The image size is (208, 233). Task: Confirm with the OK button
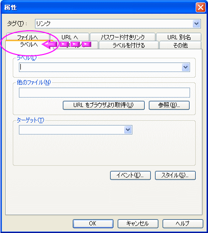coord(93,224)
